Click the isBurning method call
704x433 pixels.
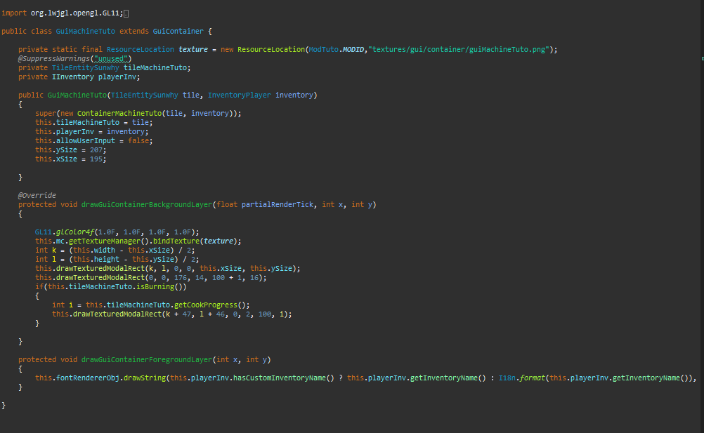(x=160, y=286)
